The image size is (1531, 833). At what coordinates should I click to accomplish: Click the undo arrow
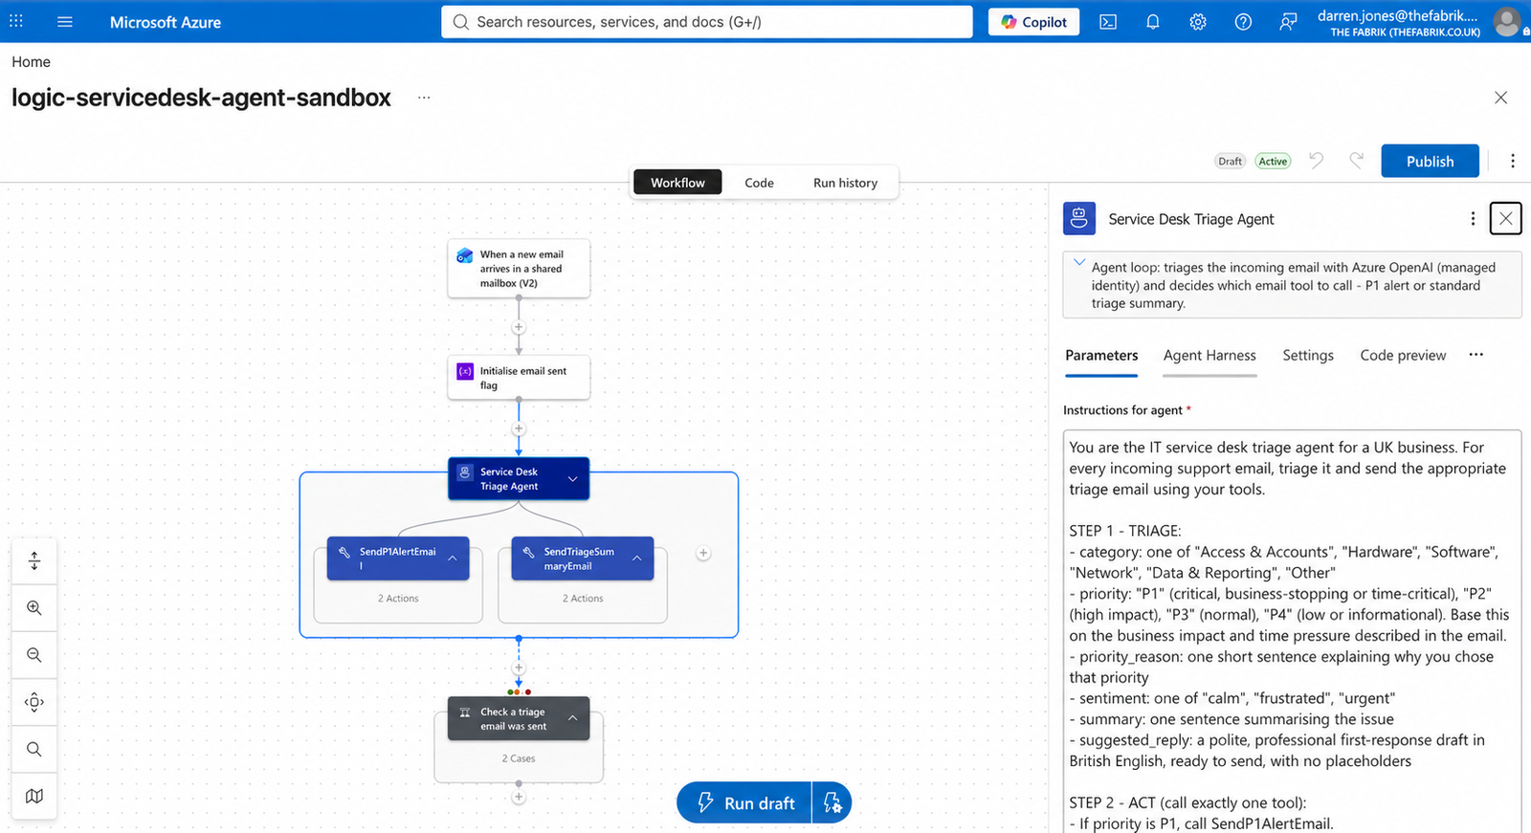[x=1317, y=161]
